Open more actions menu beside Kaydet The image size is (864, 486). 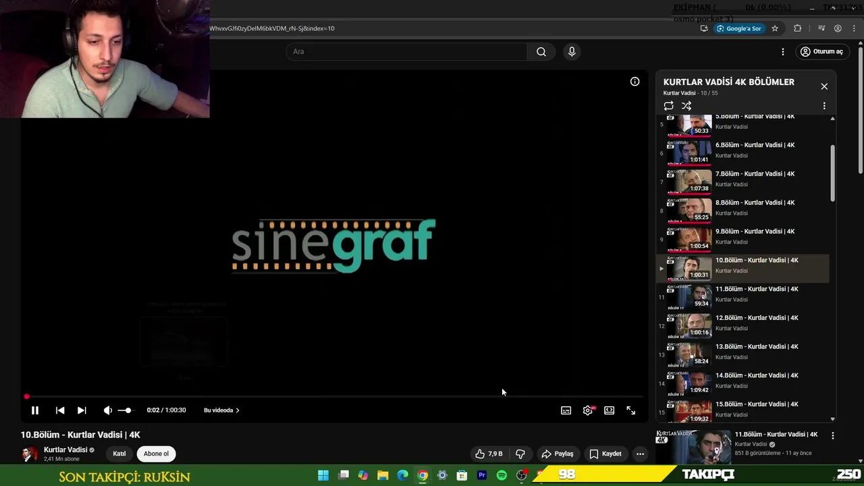tap(640, 454)
